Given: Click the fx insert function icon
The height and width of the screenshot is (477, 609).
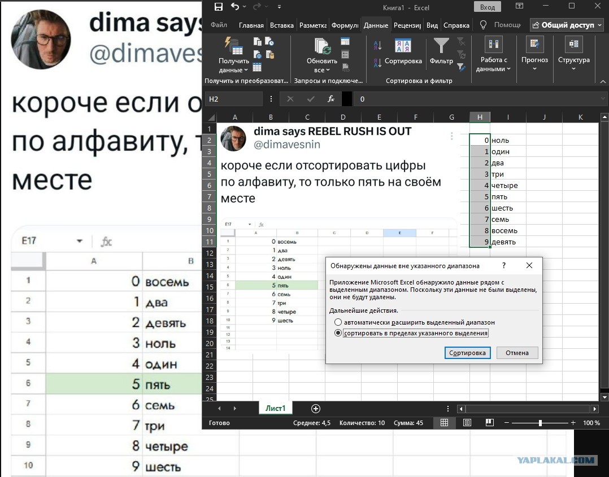Looking at the screenshot, I should [331, 99].
